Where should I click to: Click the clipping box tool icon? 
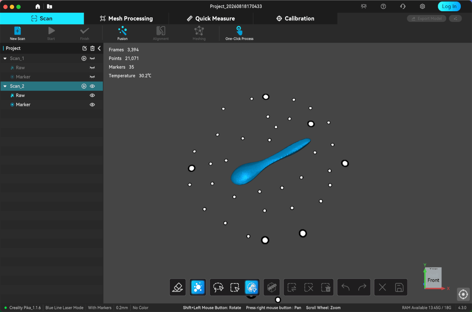click(x=272, y=287)
